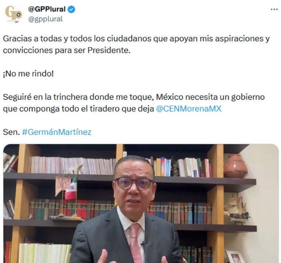Viewport: 281px width, 263px height.
Task: Click the small Mexican flag in video
Action: [71, 188]
